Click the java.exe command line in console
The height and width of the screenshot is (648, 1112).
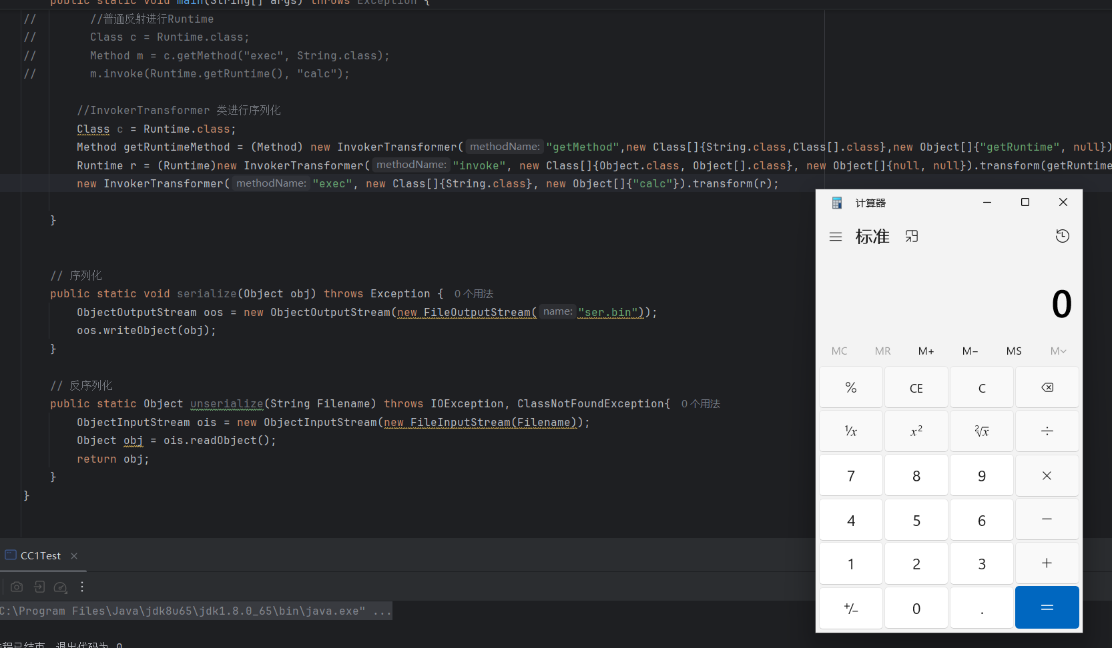196,611
